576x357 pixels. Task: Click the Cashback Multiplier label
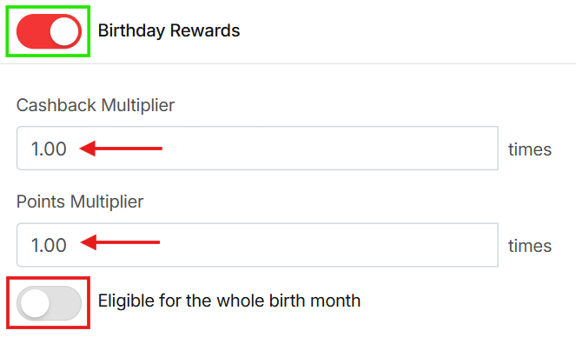point(96,106)
